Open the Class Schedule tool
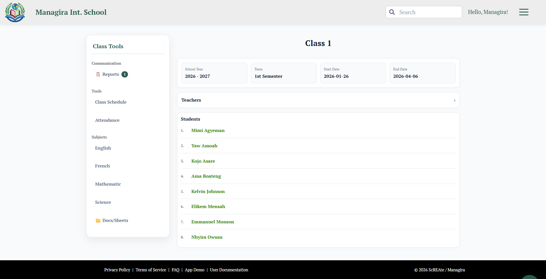546x279 pixels. coord(111,102)
